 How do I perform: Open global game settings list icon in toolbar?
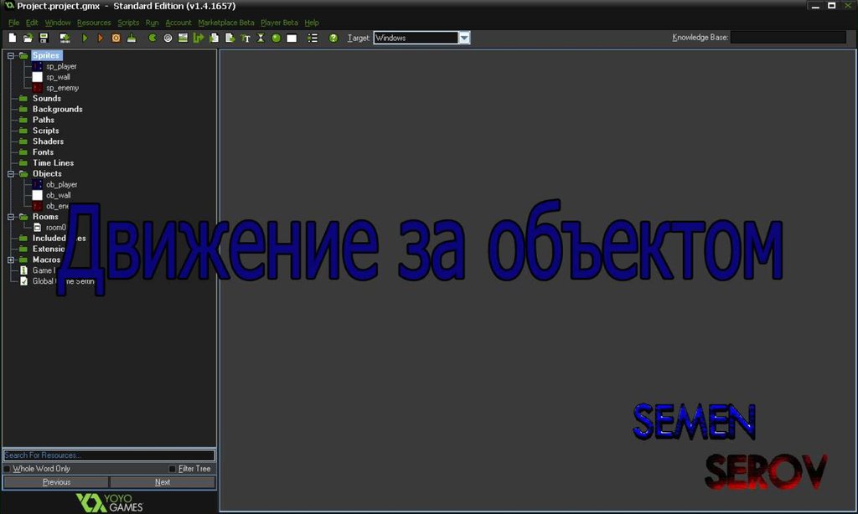click(x=313, y=38)
